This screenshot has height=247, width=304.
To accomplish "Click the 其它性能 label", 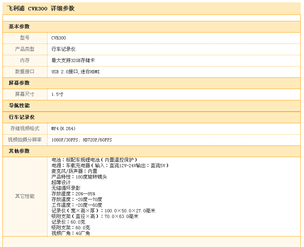I will click(25, 196).
